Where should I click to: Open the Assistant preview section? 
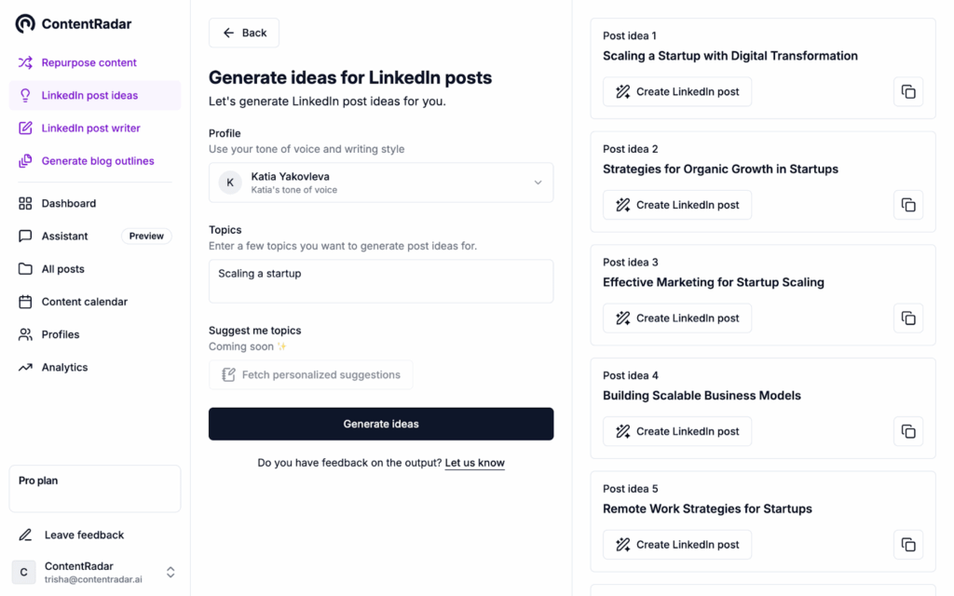64,237
